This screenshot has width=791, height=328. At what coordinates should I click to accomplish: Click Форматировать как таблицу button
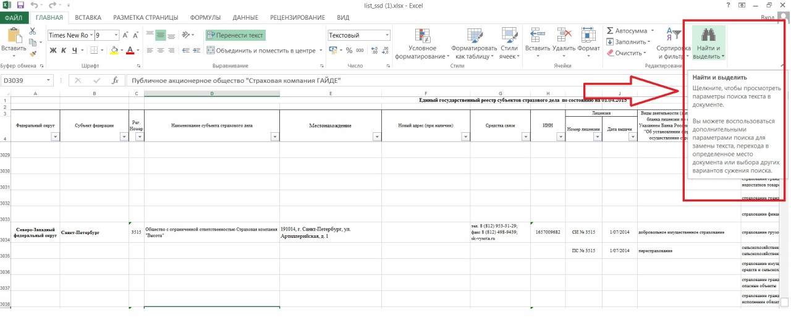474,44
